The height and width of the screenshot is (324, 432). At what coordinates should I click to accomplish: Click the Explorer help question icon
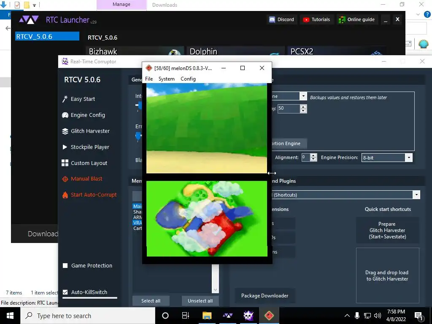click(427, 14)
